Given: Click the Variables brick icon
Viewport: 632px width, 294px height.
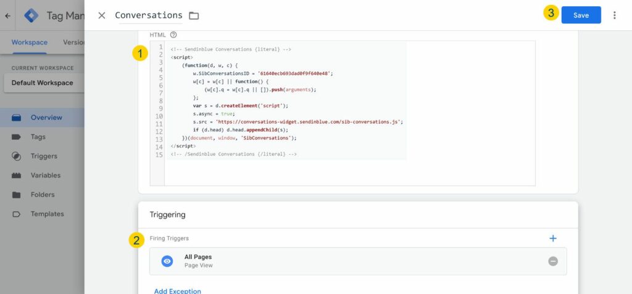Looking at the screenshot, I should click(x=16, y=176).
